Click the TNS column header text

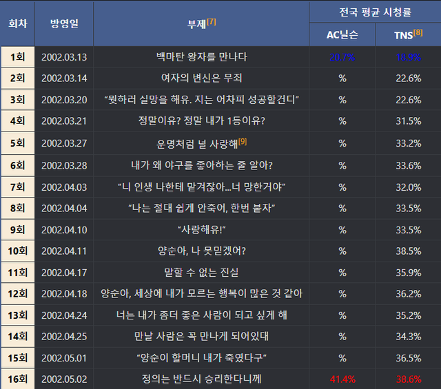[403, 35]
